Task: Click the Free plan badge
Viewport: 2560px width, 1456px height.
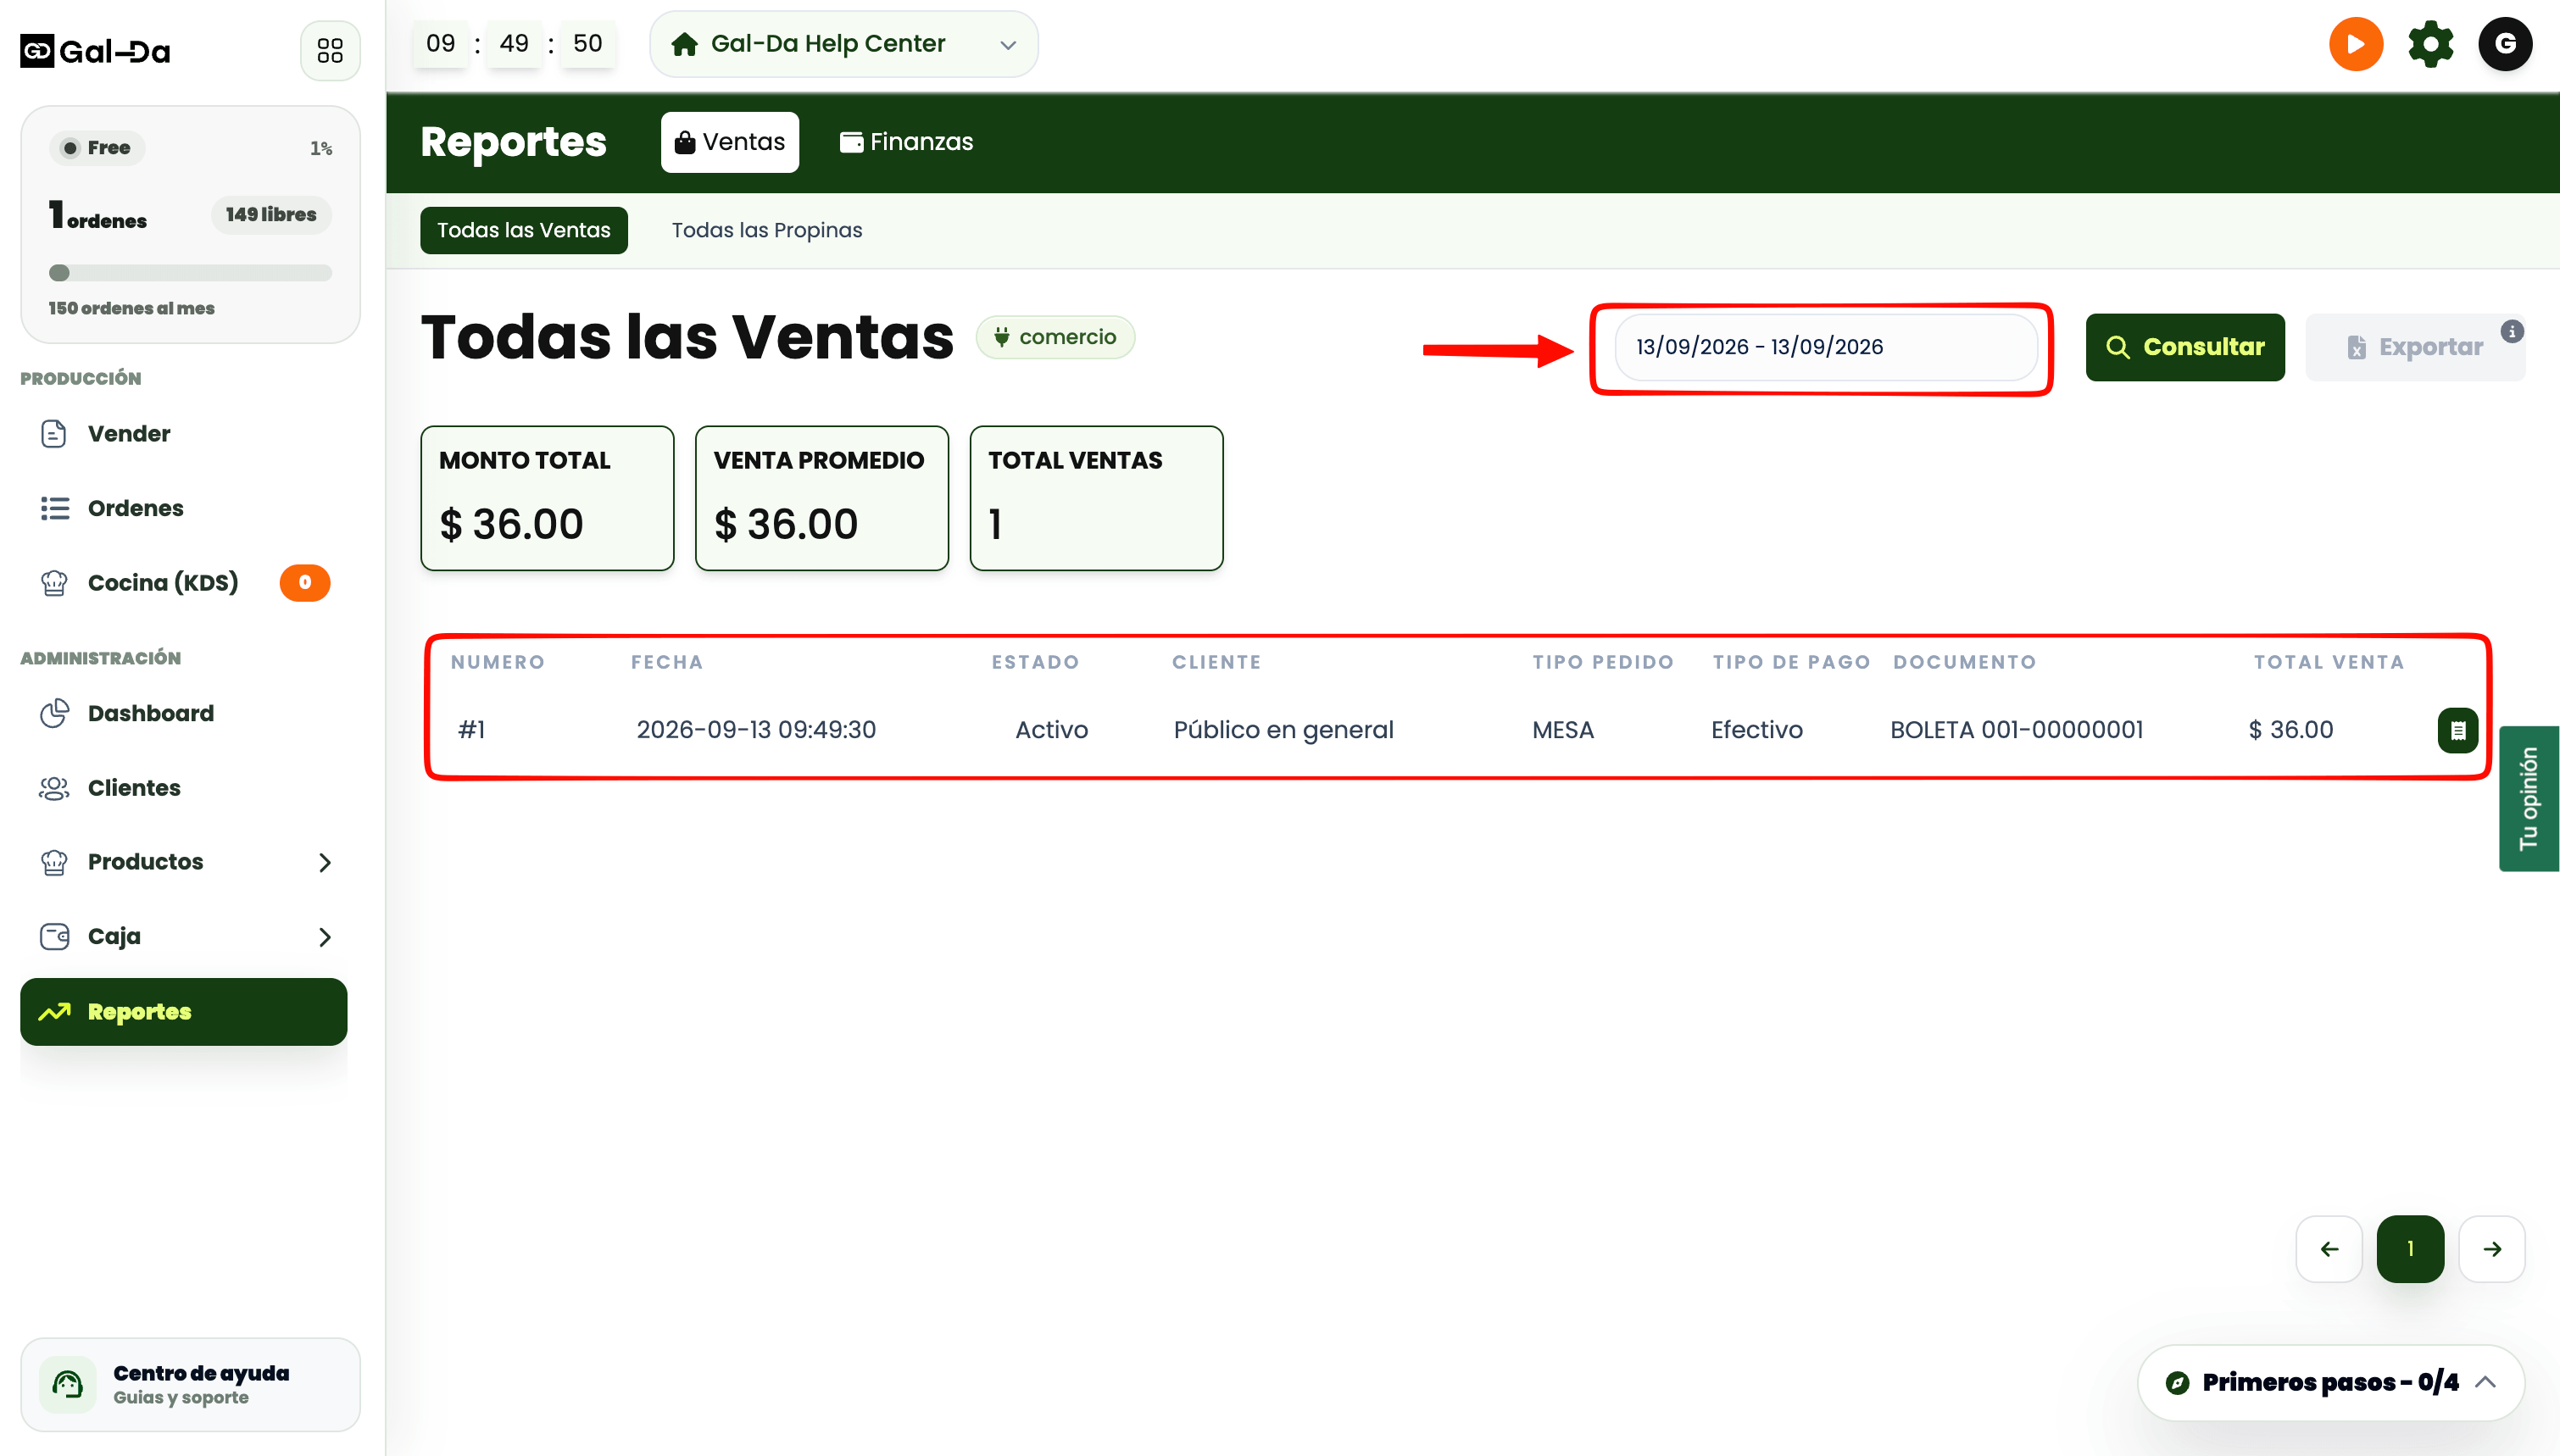Action: [97, 148]
